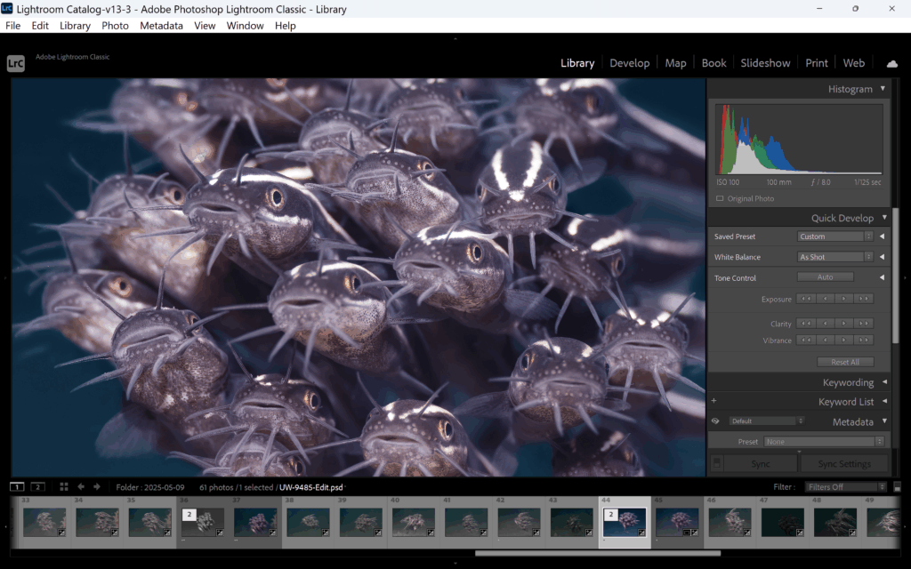The height and width of the screenshot is (569, 911).
Task: Expand the Keyword List panel triangle
Action: click(x=884, y=401)
